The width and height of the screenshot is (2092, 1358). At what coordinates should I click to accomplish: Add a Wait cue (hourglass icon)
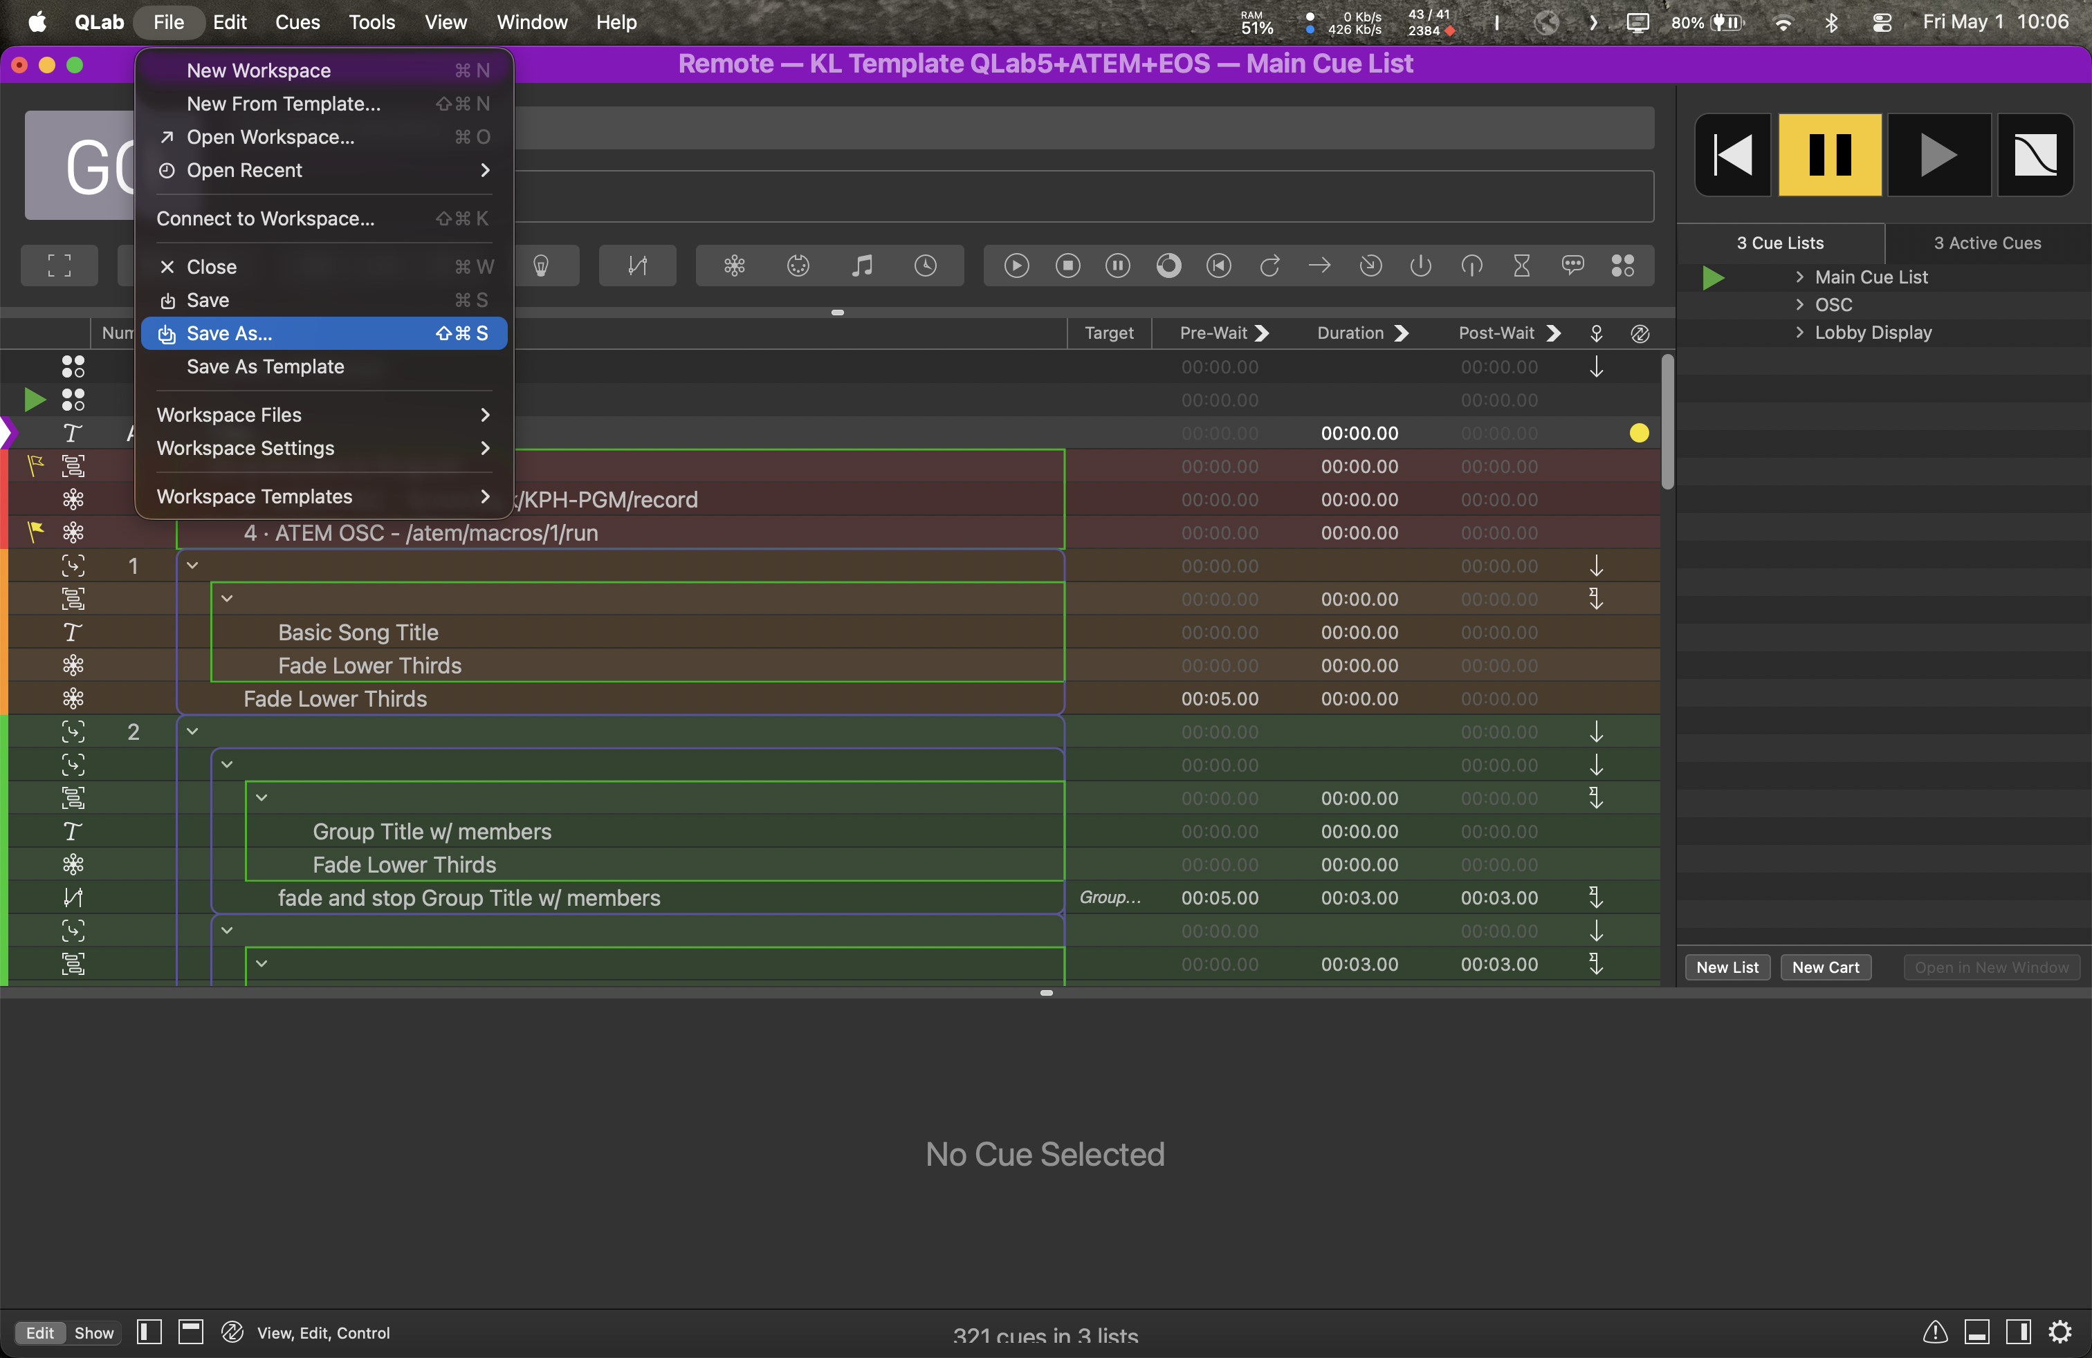coord(1521,266)
